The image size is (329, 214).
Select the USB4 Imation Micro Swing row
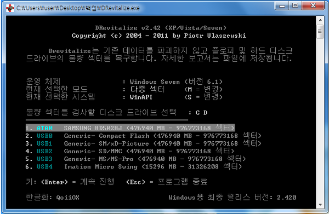pyautogui.click(x=134, y=166)
